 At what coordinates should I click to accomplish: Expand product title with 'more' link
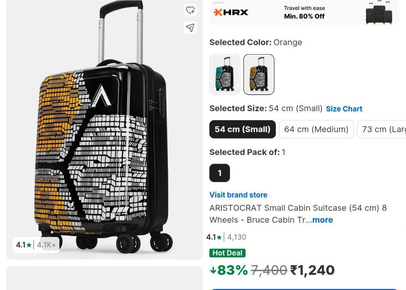point(322,220)
